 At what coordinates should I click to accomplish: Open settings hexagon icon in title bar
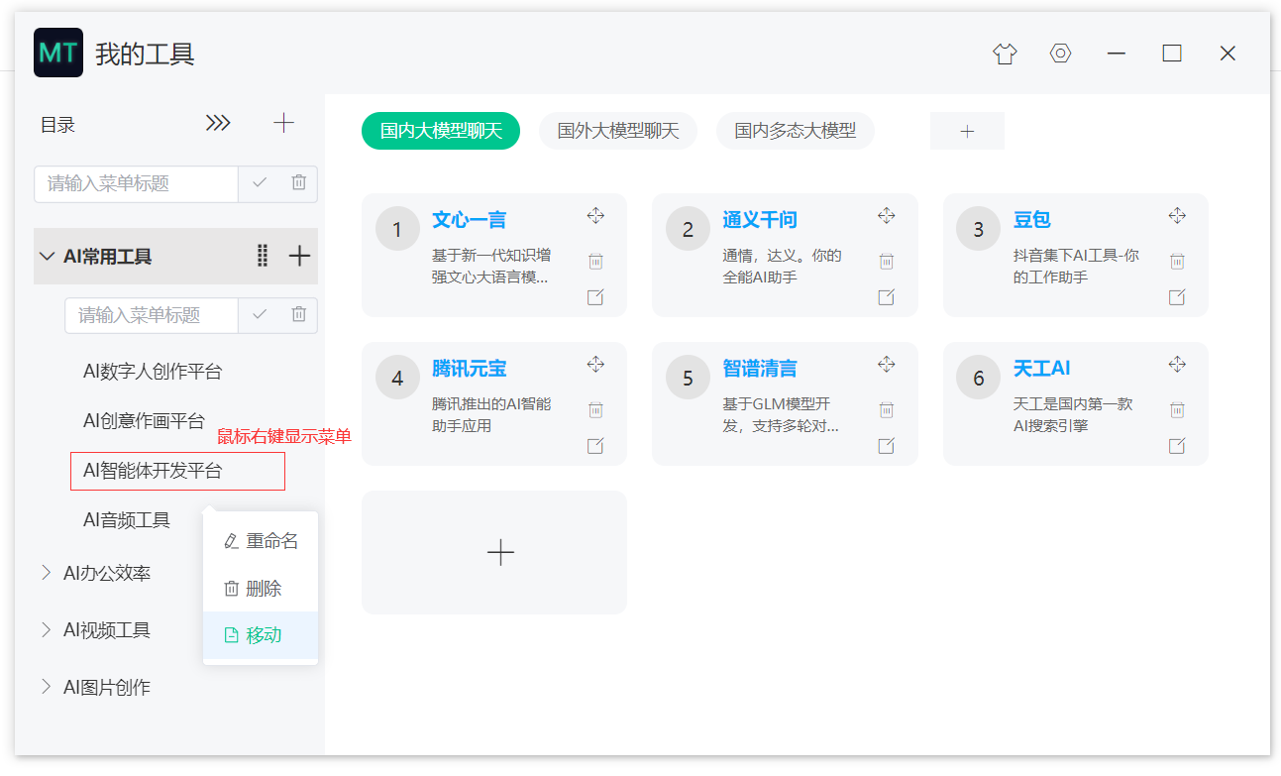click(x=1061, y=54)
